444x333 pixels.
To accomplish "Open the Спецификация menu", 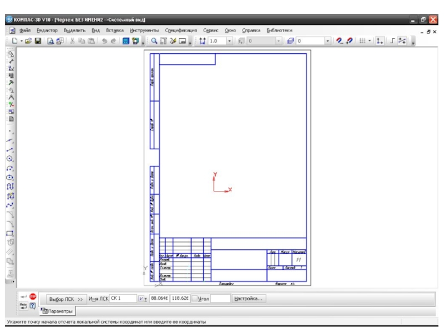I will pos(181,31).
